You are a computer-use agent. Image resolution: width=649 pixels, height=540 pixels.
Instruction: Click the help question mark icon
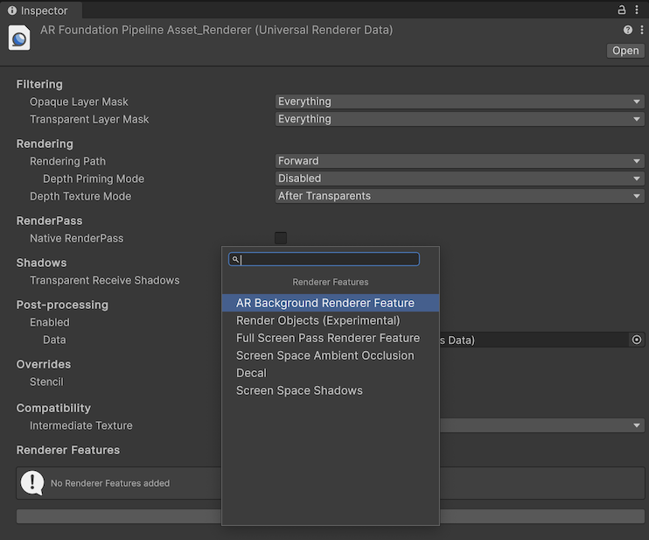pyautogui.click(x=628, y=31)
